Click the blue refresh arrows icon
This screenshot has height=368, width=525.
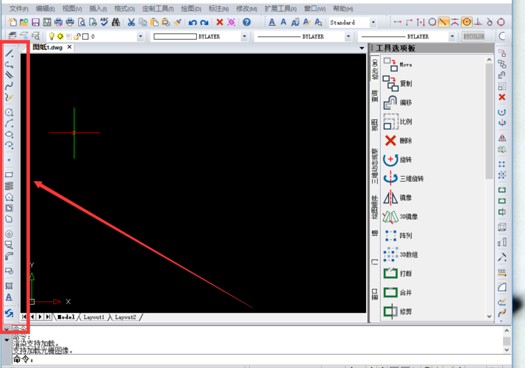[9, 313]
